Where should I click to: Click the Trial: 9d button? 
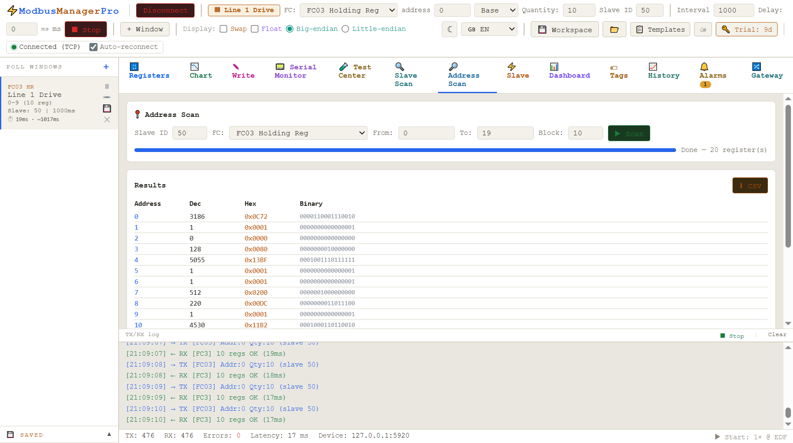(x=747, y=29)
